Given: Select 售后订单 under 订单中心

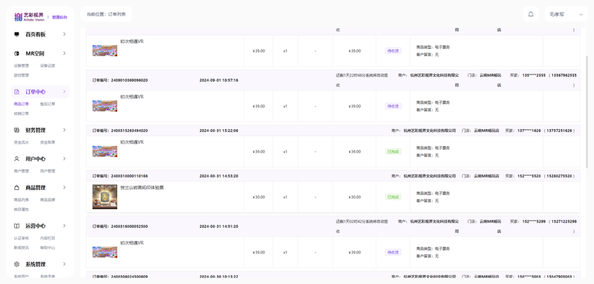Looking at the screenshot, I should (x=48, y=104).
